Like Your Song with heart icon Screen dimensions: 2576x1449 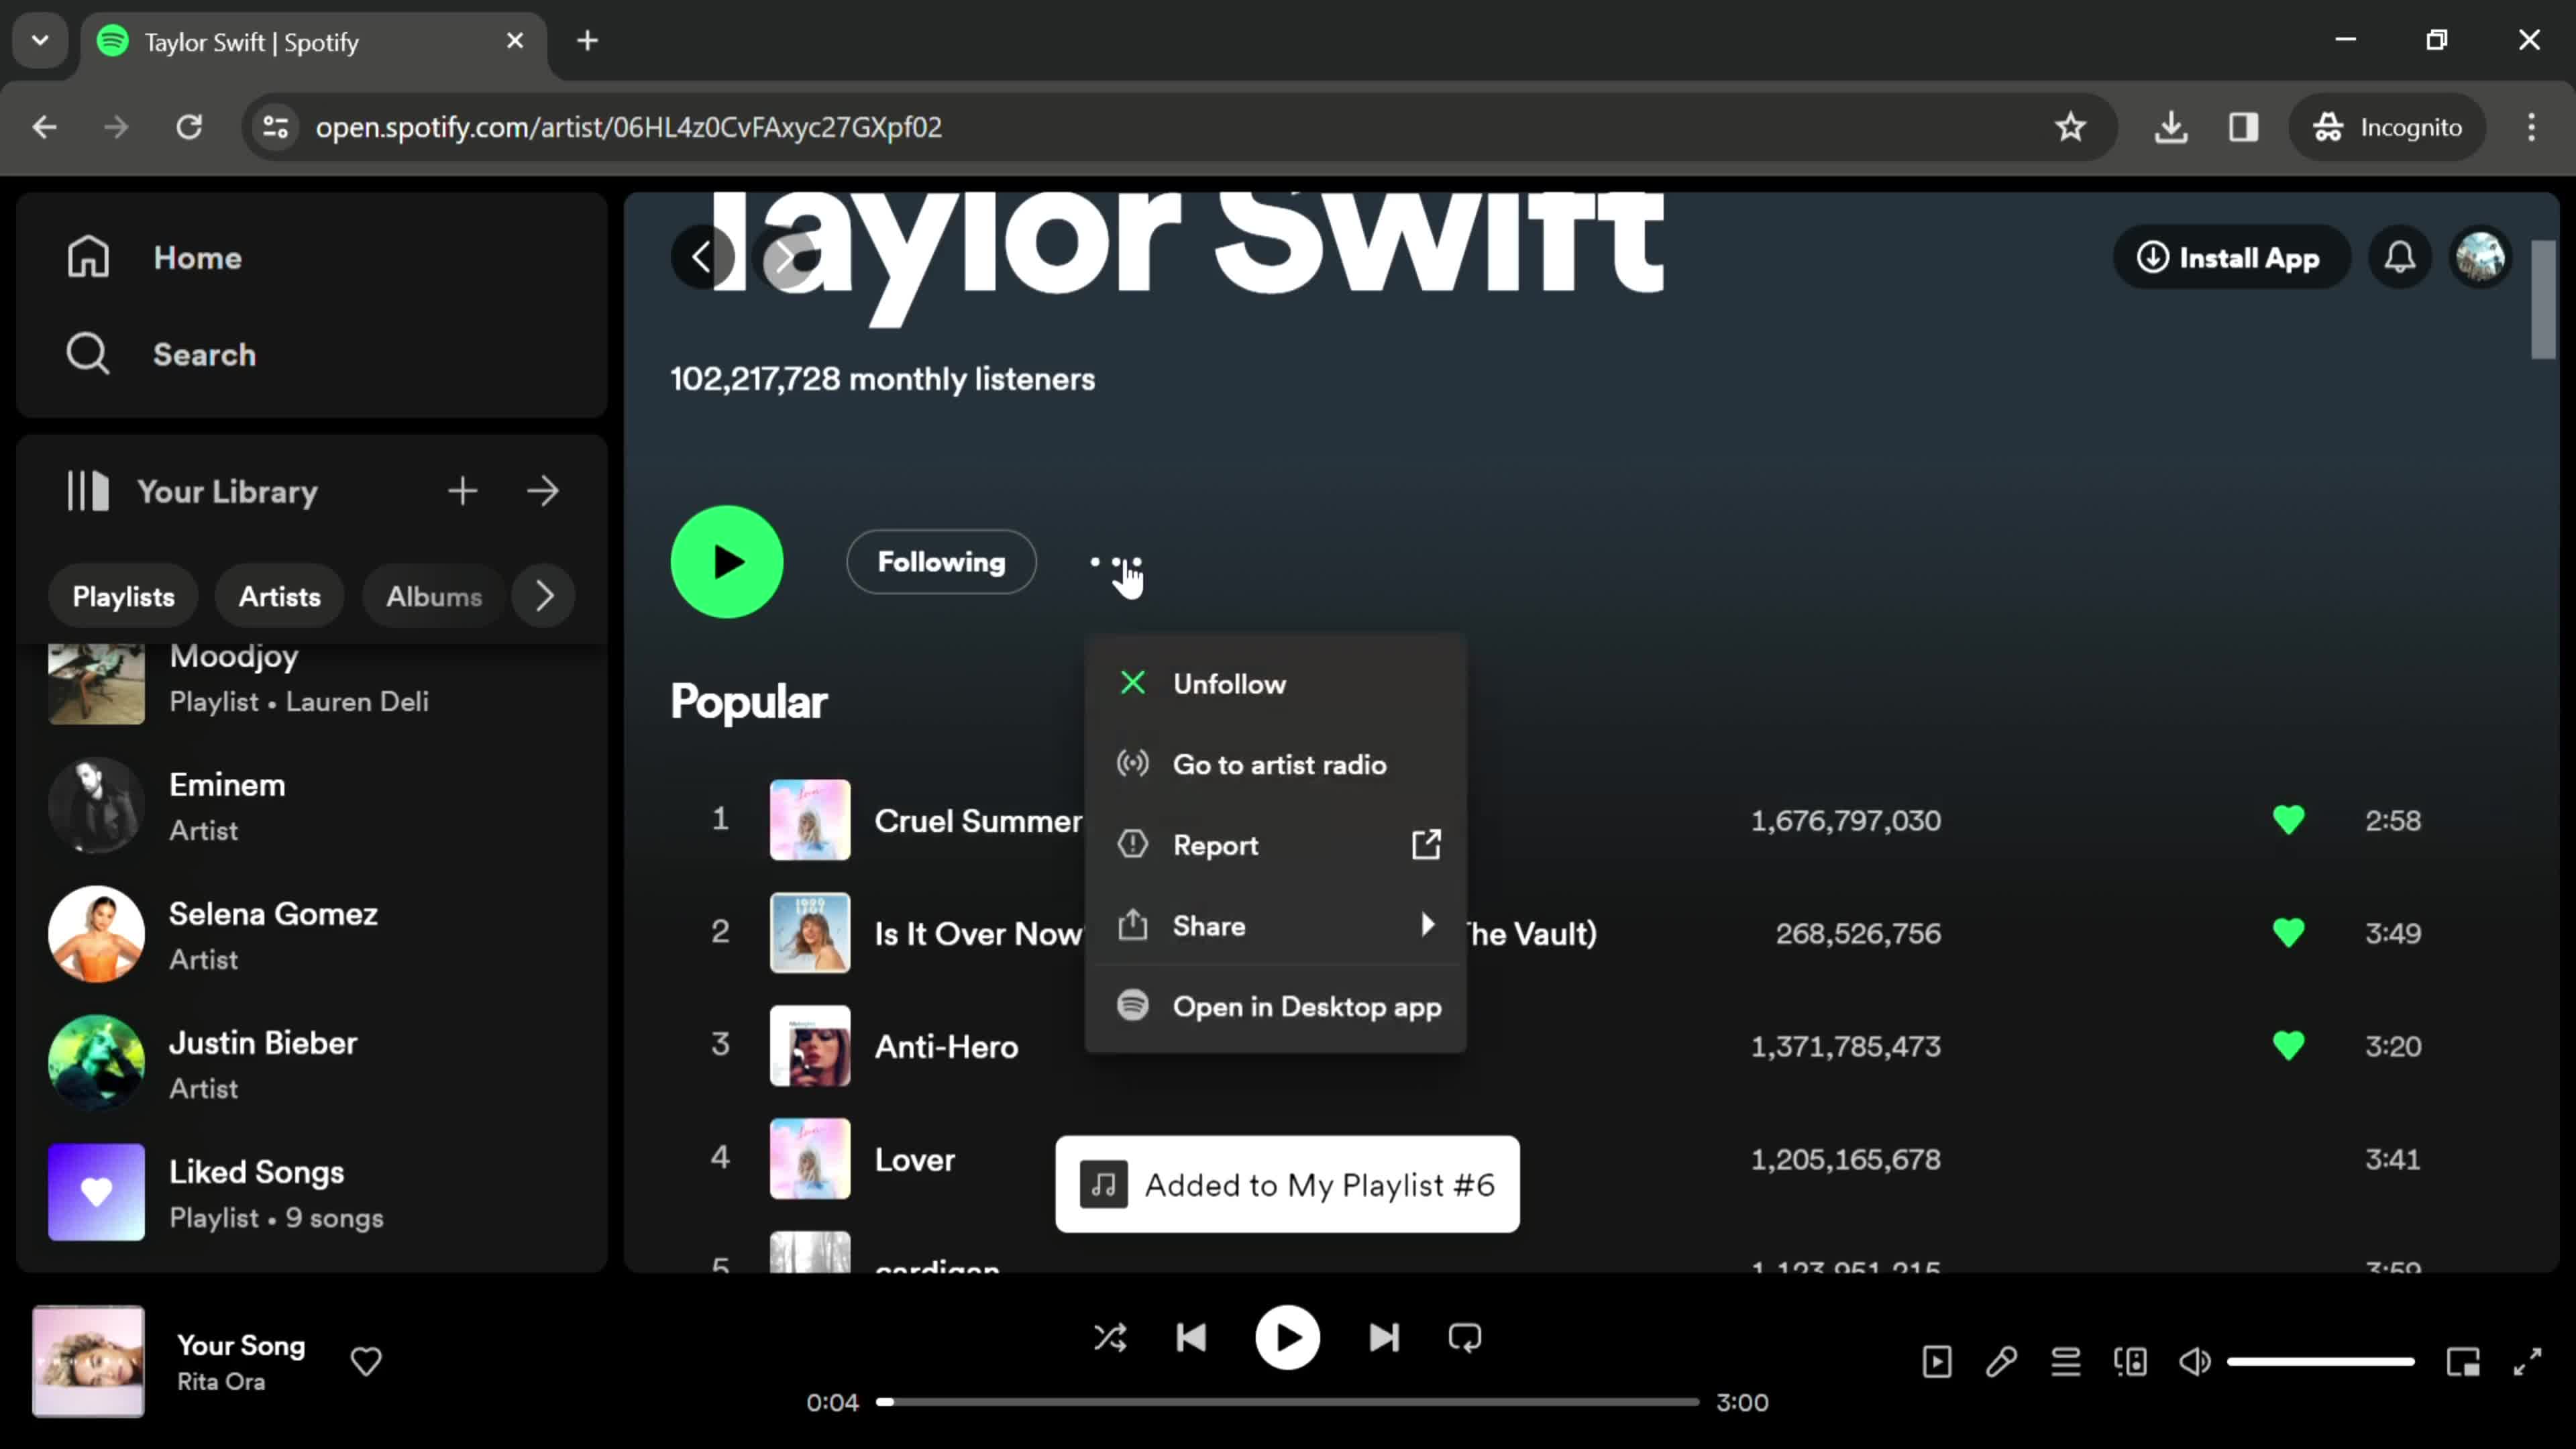coord(366,1362)
